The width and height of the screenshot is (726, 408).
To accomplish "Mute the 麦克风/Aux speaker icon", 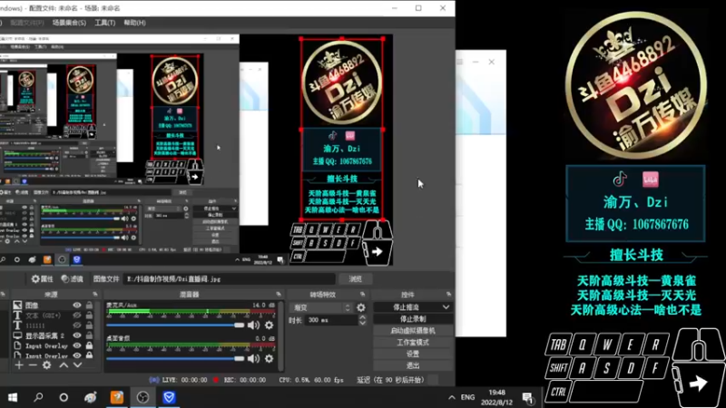I will (253, 325).
